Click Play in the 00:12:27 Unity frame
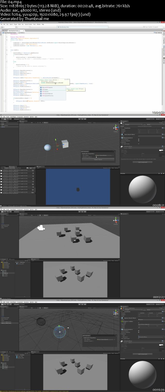 79,212
